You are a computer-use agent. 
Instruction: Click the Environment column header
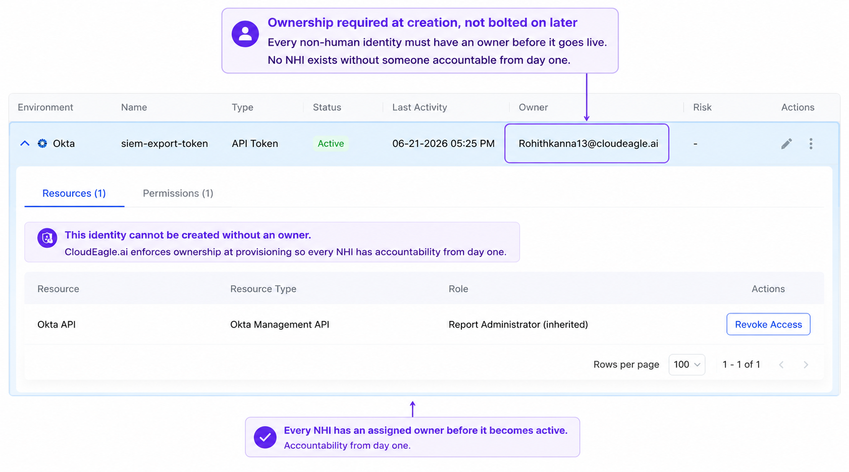[x=45, y=107]
